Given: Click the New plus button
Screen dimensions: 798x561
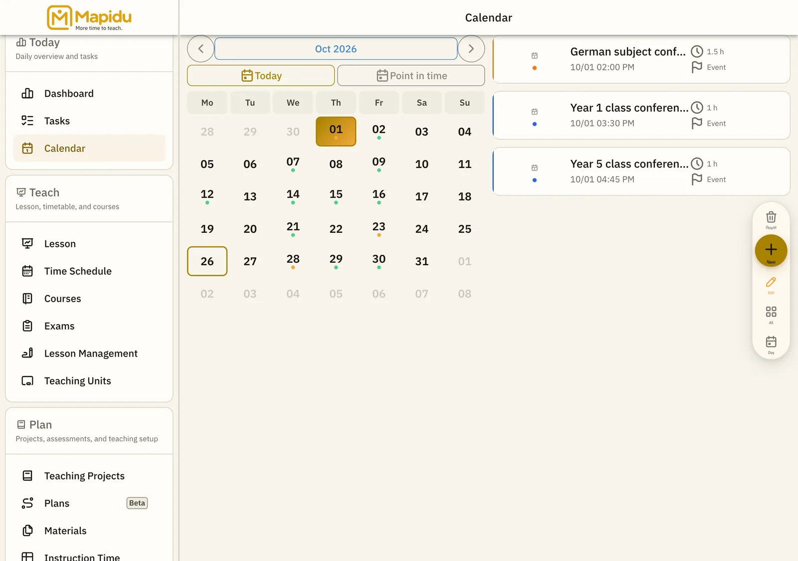Looking at the screenshot, I should pos(771,250).
